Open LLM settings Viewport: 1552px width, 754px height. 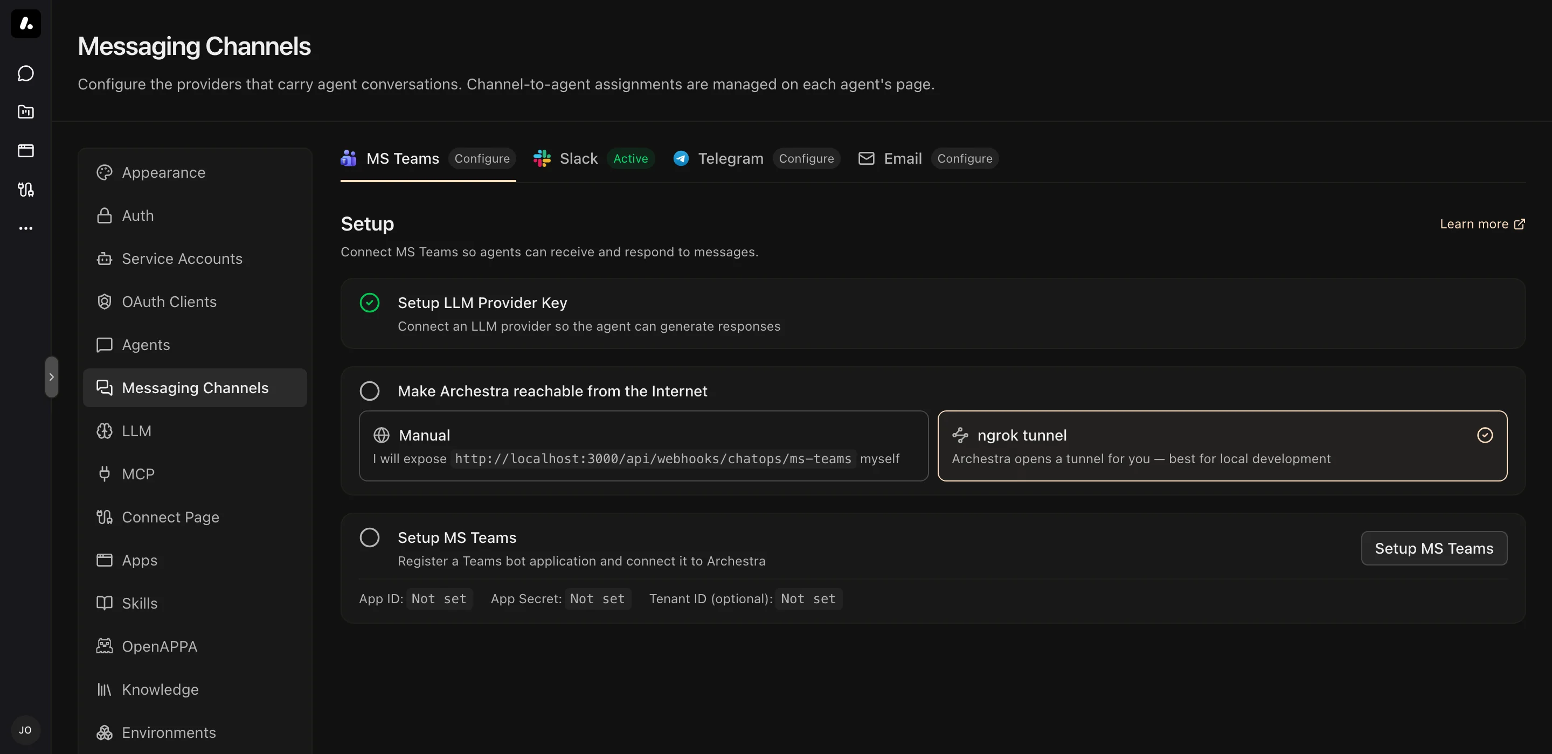195,431
